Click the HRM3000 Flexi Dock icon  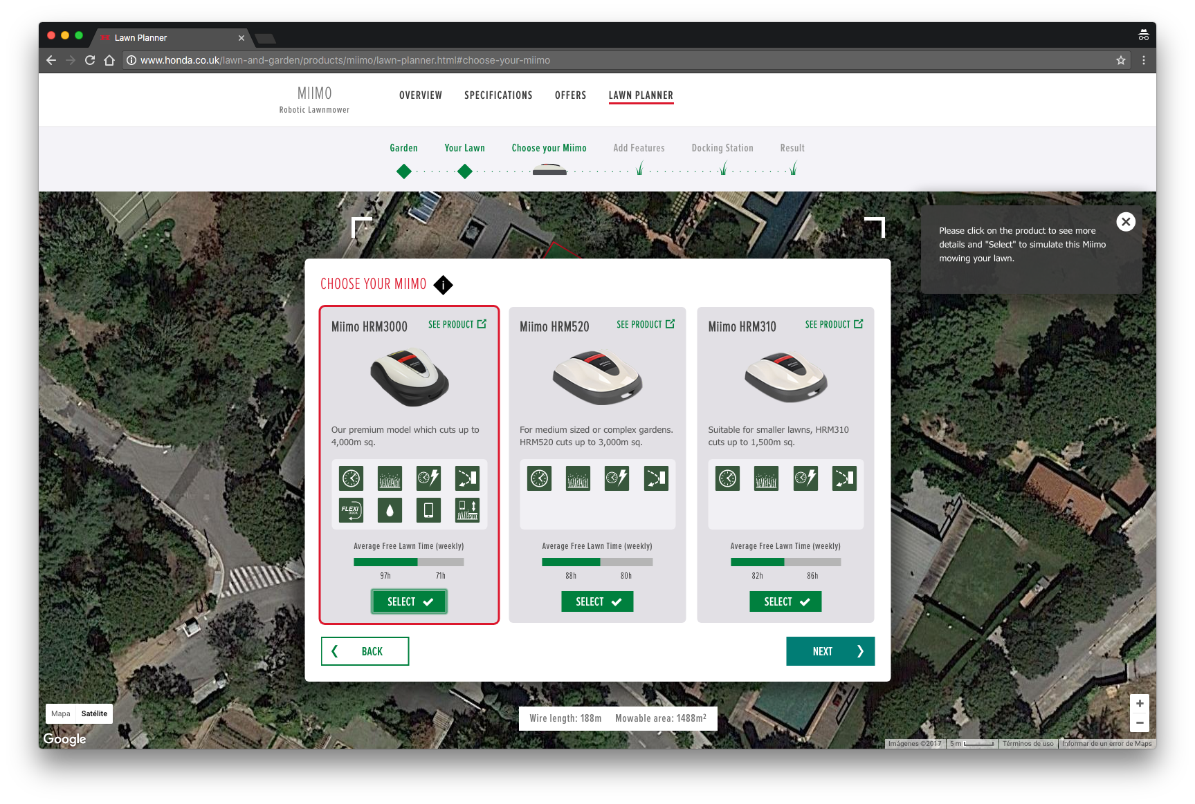[x=352, y=510]
